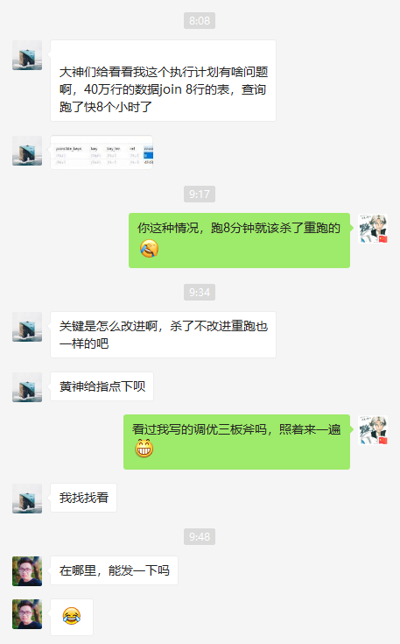Click the avatar beside 黄神给指点下呗
The image size is (400, 644).
(x=27, y=387)
